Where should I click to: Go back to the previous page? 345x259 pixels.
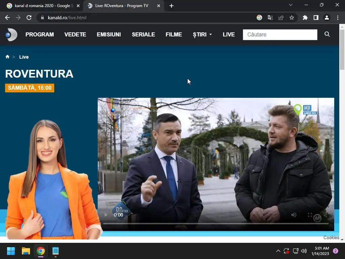pyautogui.click(x=7, y=18)
